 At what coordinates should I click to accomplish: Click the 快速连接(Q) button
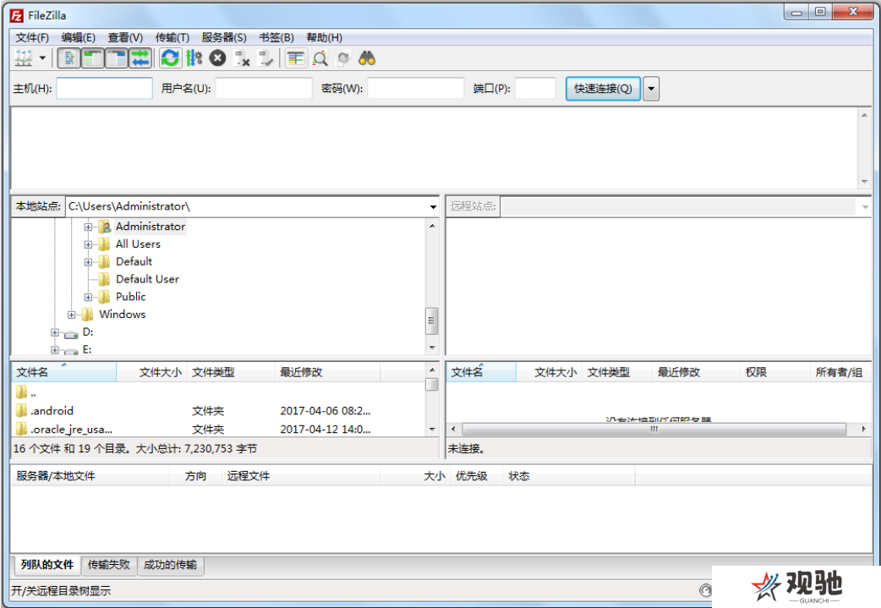[603, 88]
